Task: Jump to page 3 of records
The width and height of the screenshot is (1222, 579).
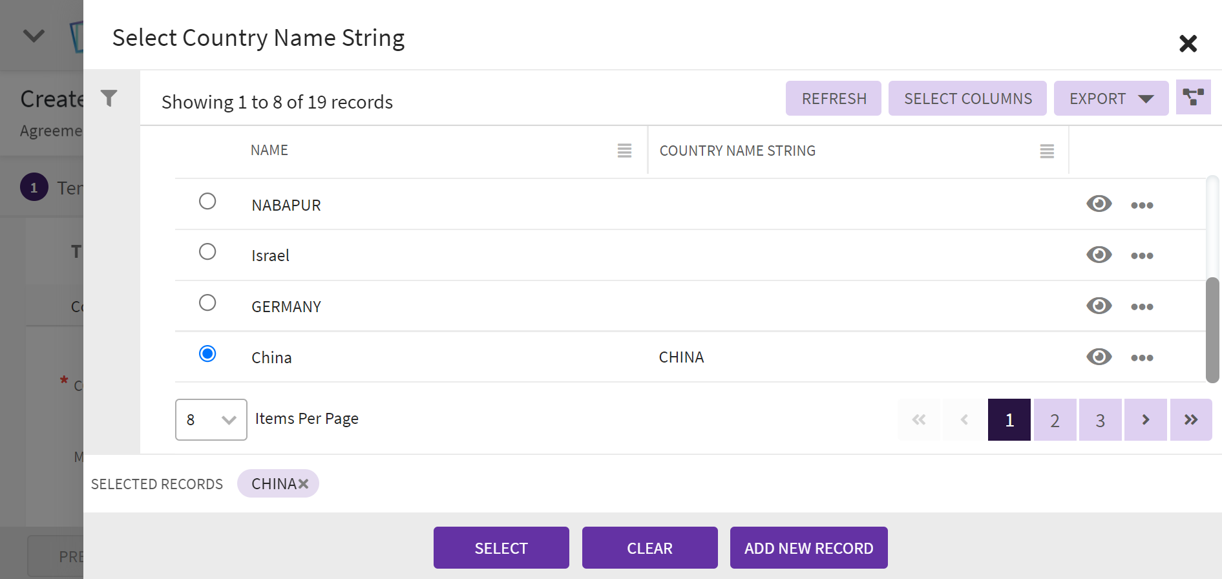Action: [1100, 421]
